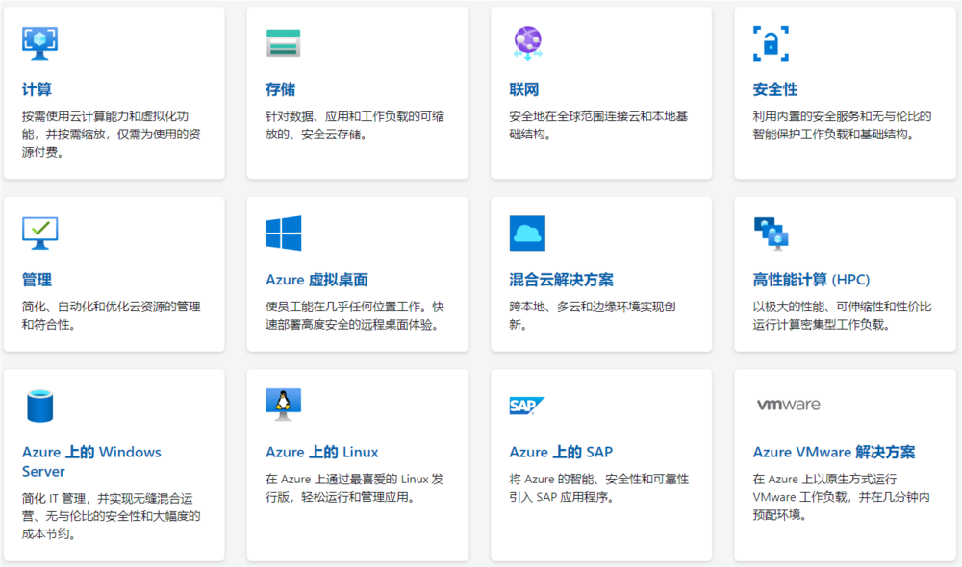Viewport: 962px width, 567px height.
Task: Open the 存储 heading link
Action: (280, 89)
